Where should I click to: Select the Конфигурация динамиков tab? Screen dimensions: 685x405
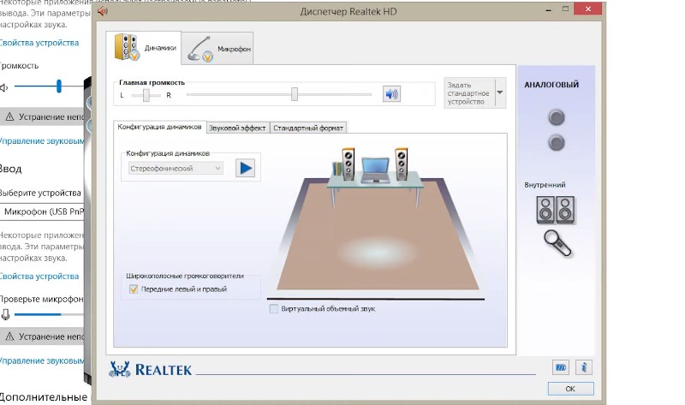point(159,127)
